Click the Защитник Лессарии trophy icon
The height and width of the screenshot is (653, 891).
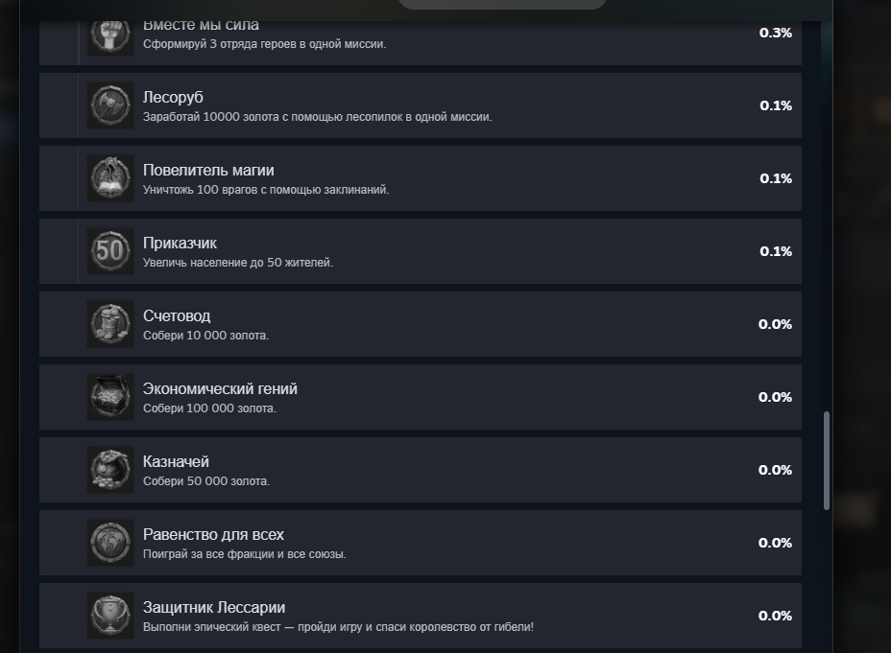coord(110,616)
